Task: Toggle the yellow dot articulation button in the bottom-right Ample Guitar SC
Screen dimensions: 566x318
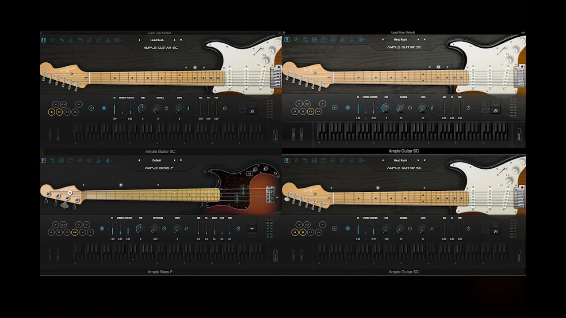Action: pyautogui.click(x=295, y=232)
